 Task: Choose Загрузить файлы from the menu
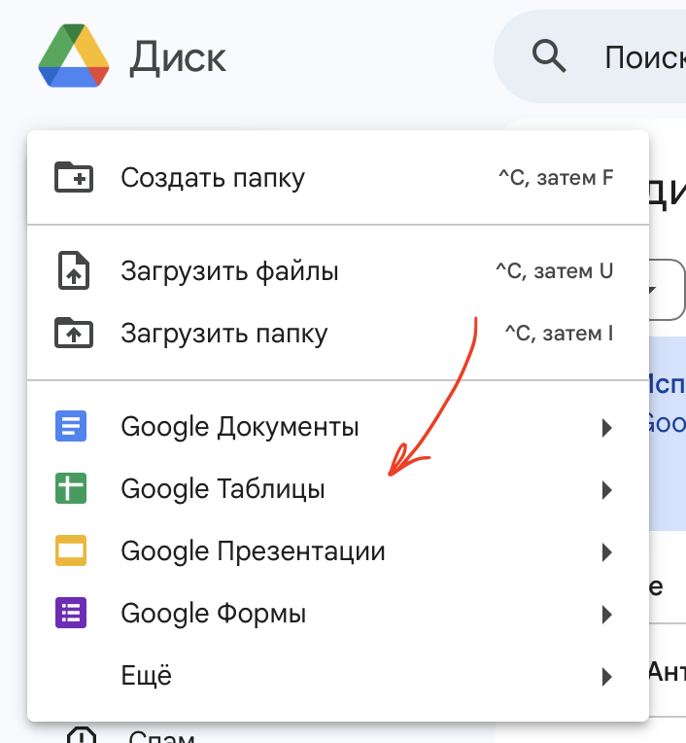coord(229,271)
